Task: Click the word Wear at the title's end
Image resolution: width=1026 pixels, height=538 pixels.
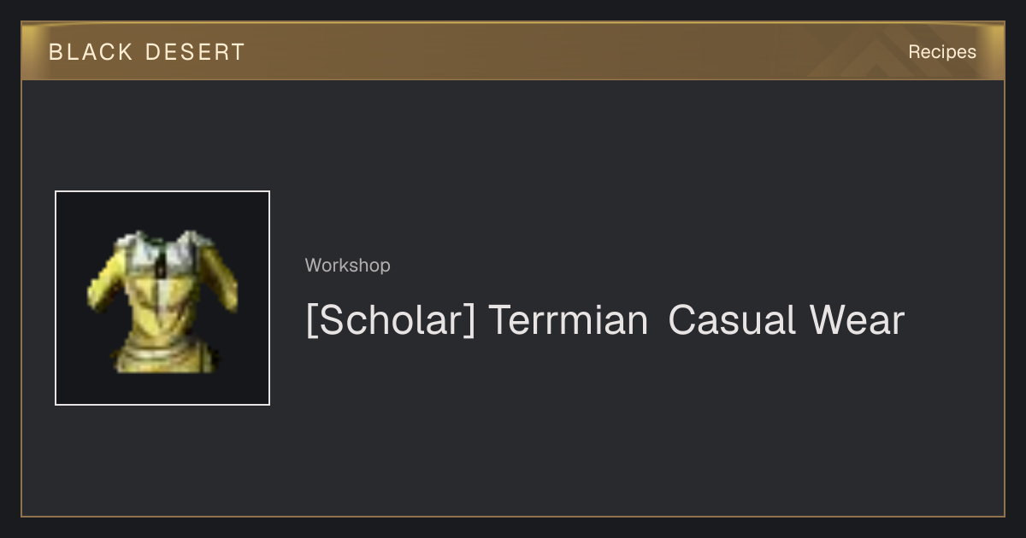Action: (x=857, y=320)
